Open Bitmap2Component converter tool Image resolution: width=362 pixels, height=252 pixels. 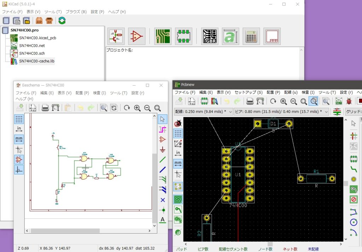230,36
